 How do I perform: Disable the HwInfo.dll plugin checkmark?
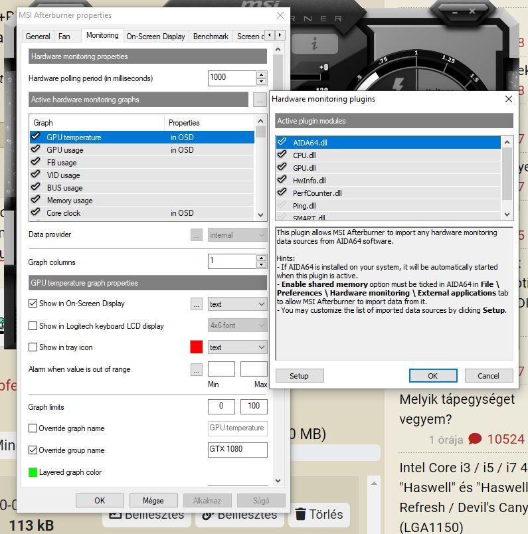[282, 179]
